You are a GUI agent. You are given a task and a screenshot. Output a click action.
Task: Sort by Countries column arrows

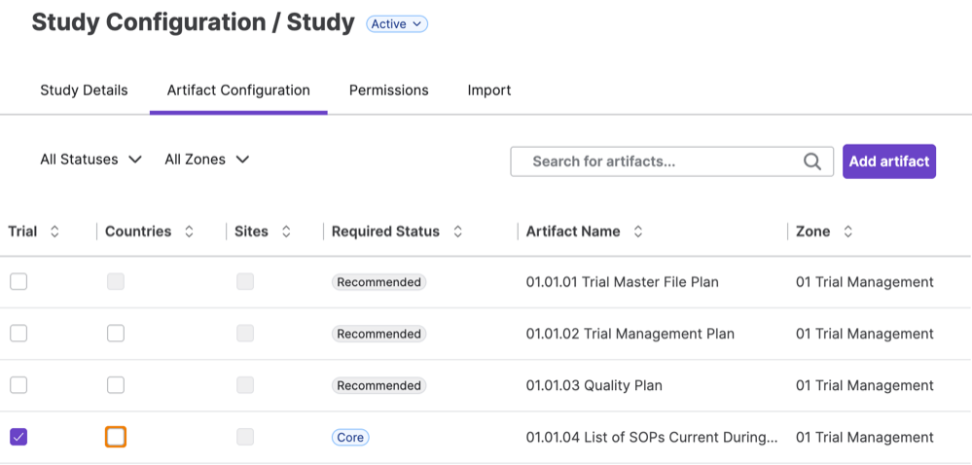tap(189, 232)
